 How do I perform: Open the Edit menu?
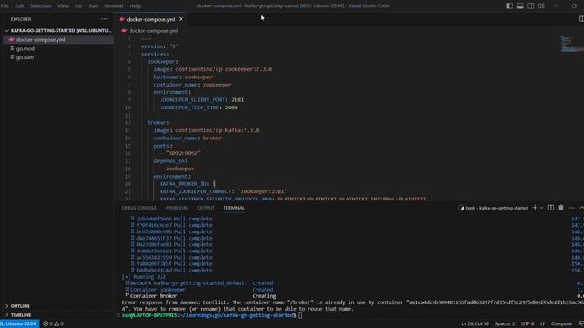19,6
